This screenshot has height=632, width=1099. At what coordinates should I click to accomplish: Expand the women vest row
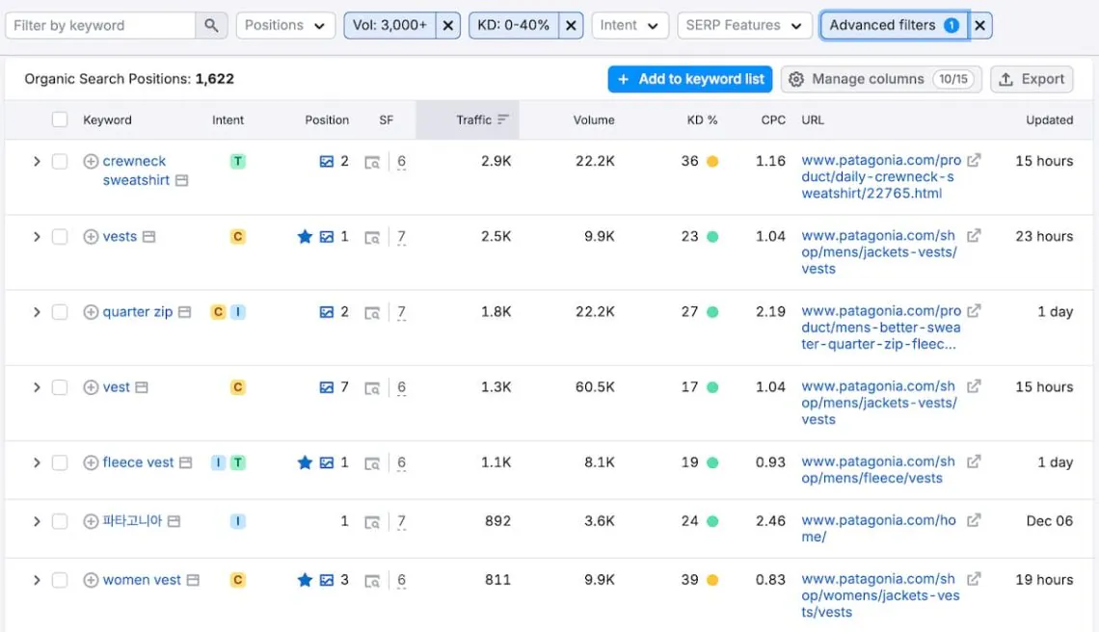coord(37,580)
